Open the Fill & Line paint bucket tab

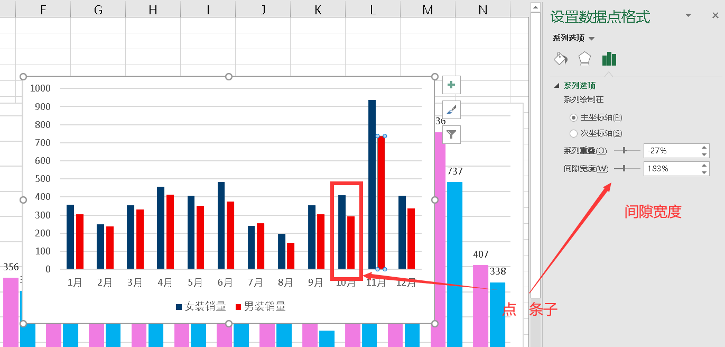[x=560, y=59]
